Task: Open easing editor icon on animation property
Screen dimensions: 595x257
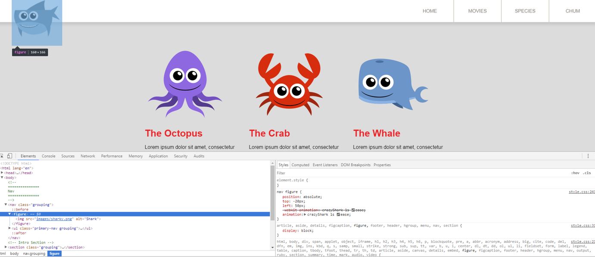Action: click(x=339, y=214)
